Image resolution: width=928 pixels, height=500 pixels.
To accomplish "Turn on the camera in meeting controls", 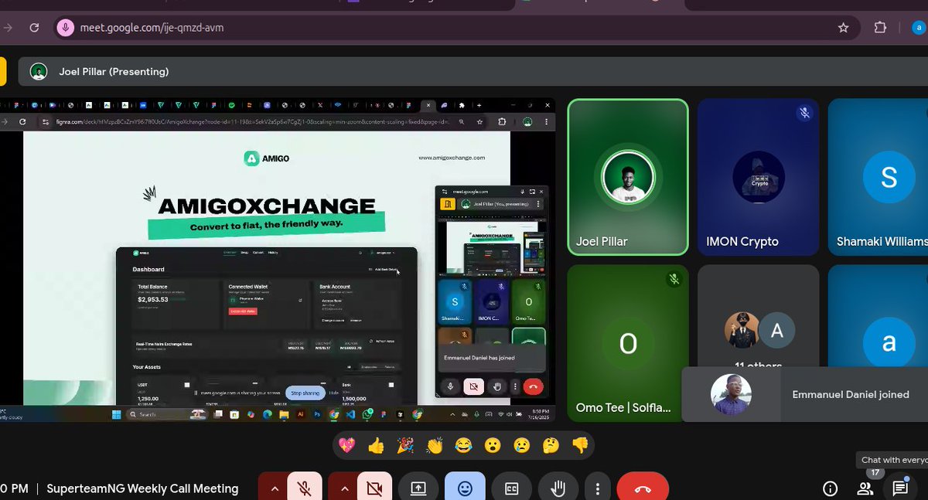I will coord(375,488).
